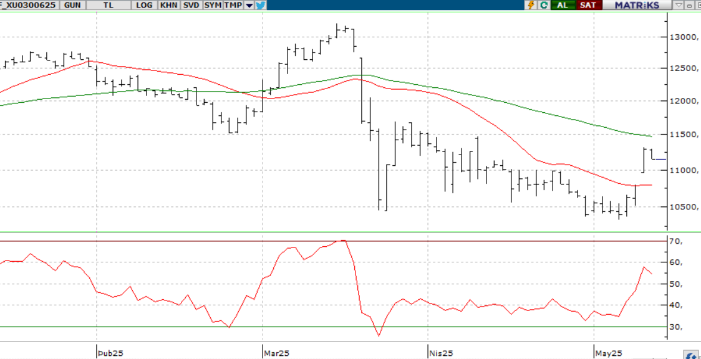This screenshot has height=359, width=701.
Task: Click the orange lightning bolt icon
Action: pos(531,6)
